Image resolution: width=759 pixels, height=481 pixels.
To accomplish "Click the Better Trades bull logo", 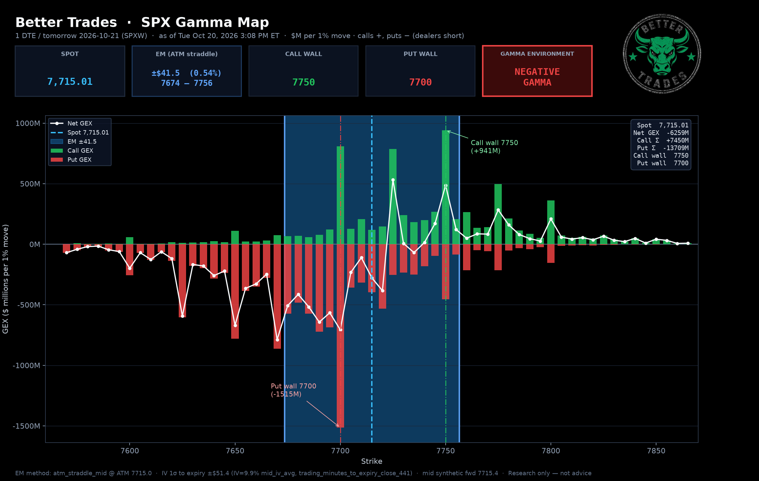I will 662,54.
